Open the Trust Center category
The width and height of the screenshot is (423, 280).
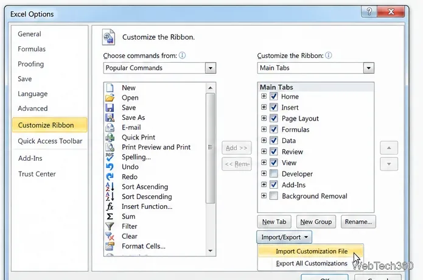point(37,174)
